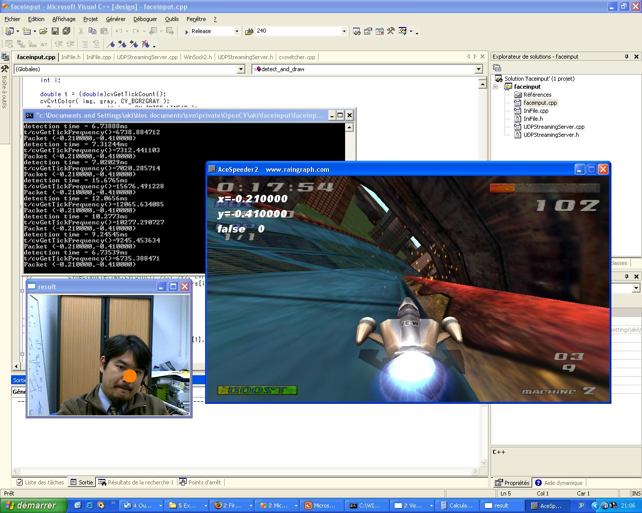The image size is (642, 513).
Task: Click the webcam image in result window
Action: (x=109, y=355)
